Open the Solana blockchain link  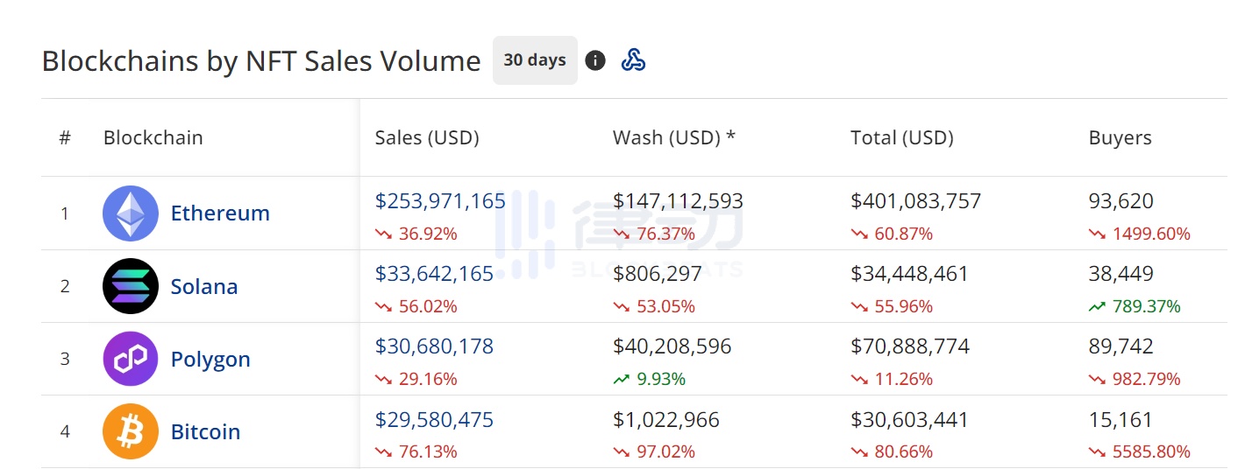204,286
